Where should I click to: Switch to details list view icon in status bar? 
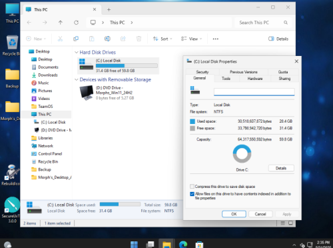tap(283, 223)
